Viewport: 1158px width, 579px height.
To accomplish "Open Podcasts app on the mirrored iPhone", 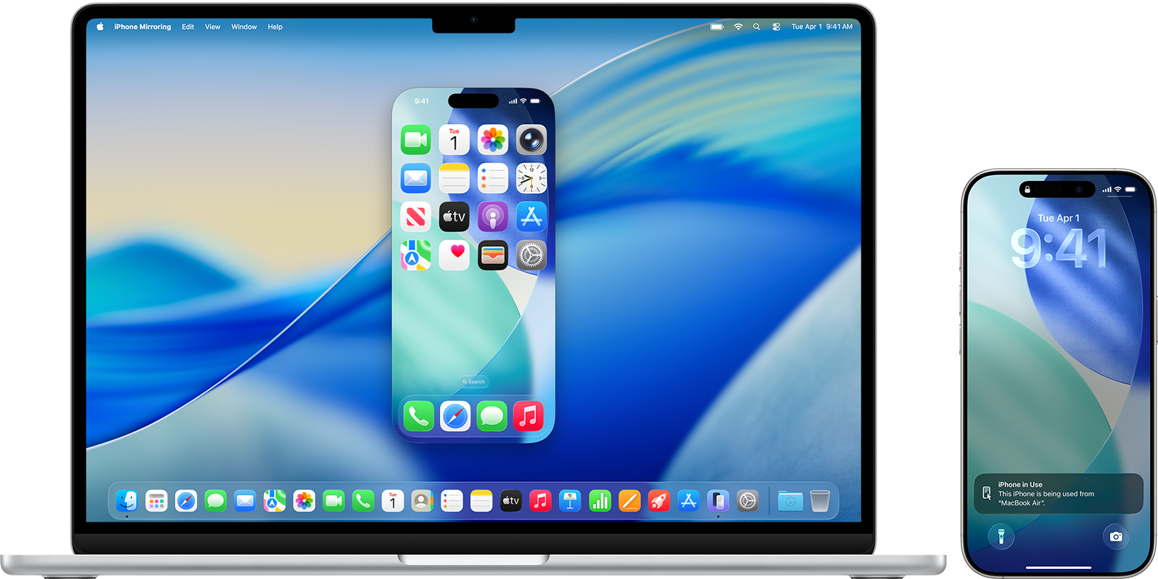I will [492, 217].
